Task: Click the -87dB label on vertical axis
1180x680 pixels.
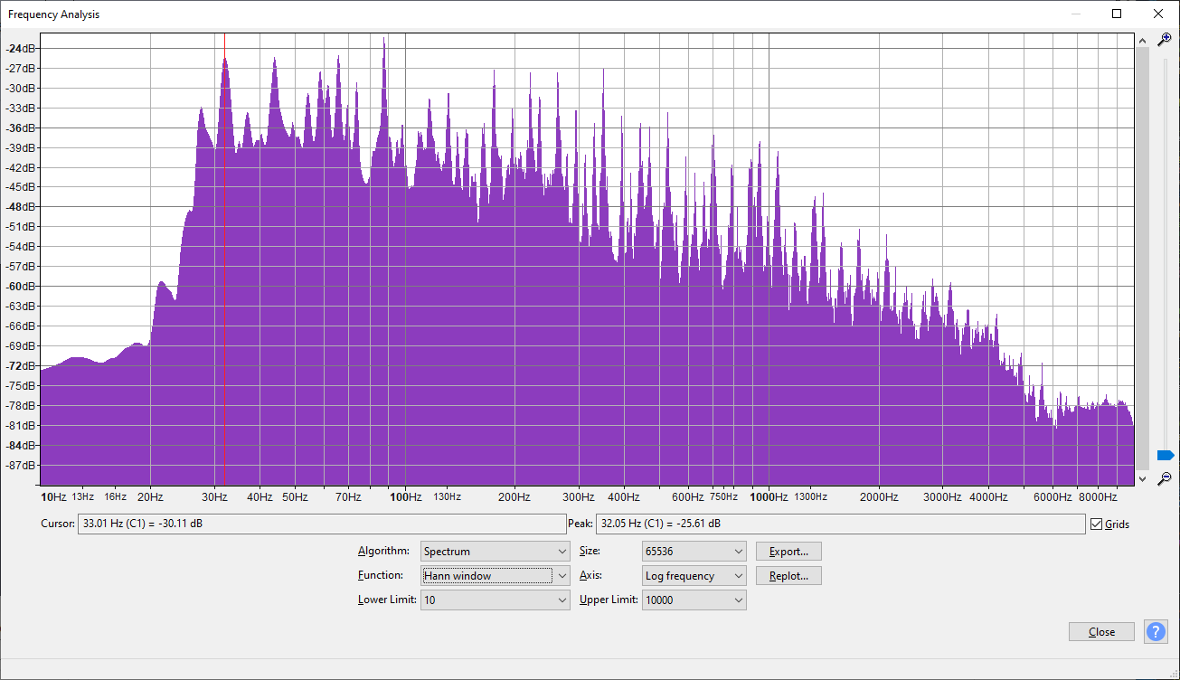Action: coord(23,466)
